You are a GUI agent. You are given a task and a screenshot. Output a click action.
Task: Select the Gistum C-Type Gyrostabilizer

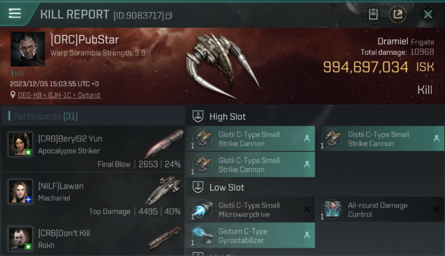pyautogui.click(x=251, y=236)
